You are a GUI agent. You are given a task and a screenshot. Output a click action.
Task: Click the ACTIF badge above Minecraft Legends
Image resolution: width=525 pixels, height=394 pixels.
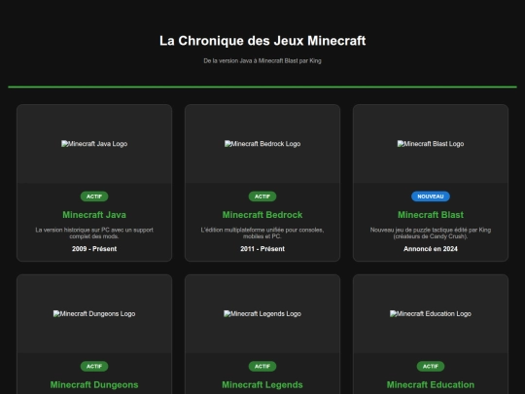tap(262, 366)
